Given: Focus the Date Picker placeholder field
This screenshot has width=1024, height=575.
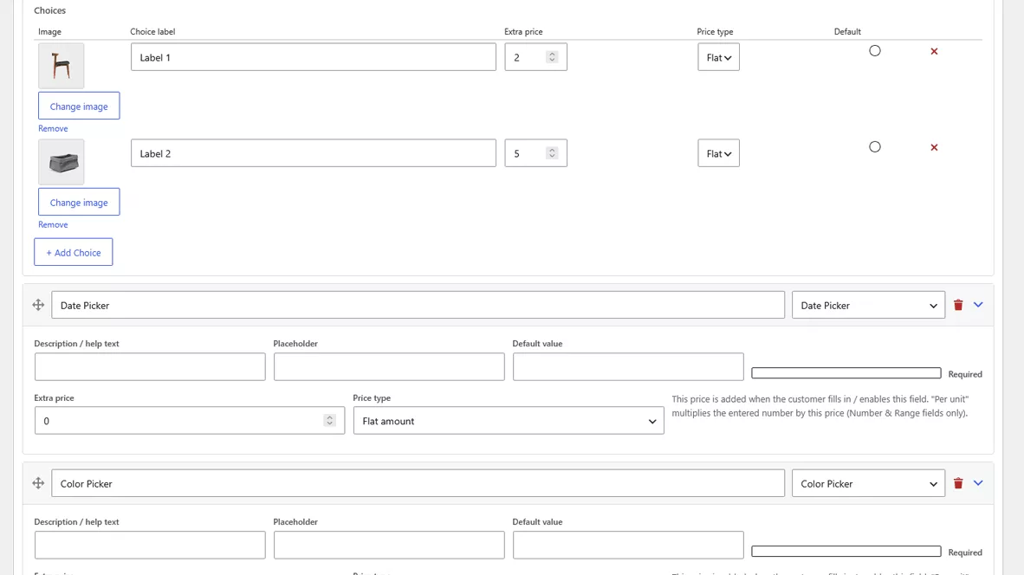Looking at the screenshot, I should tap(389, 367).
